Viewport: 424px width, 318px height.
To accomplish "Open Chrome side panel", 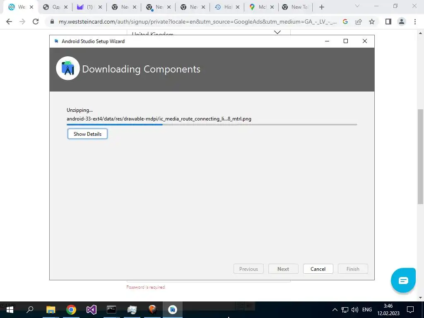I will point(388,22).
